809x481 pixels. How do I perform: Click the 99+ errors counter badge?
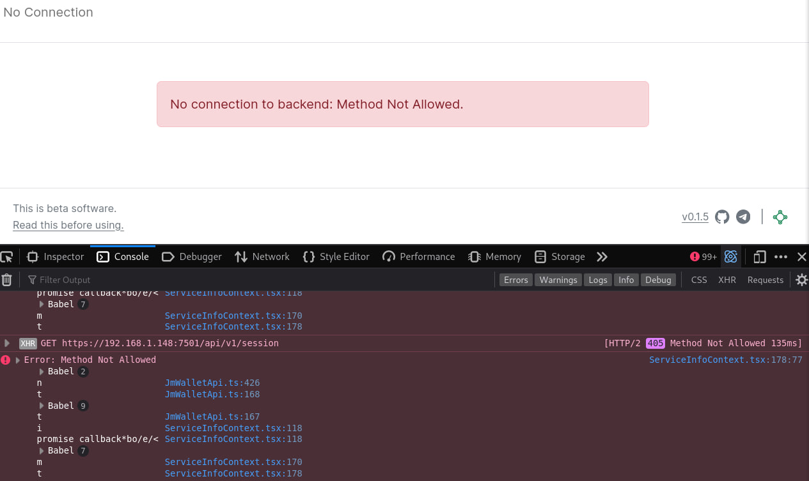[x=703, y=256]
